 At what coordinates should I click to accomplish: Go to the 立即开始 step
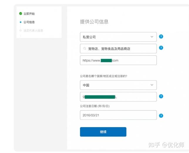29,14
